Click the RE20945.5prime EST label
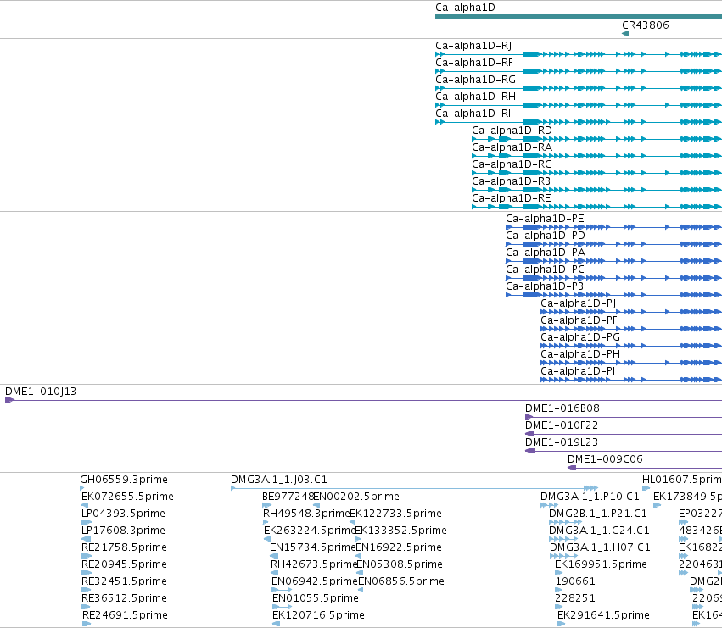This screenshot has height=628, width=722. 124,565
